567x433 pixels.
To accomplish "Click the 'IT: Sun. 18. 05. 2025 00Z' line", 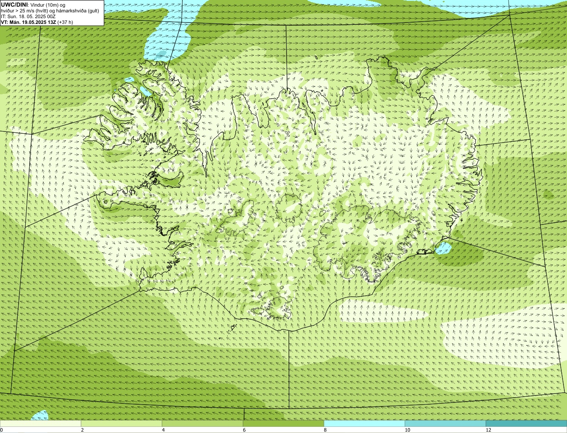I will click(x=28, y=16).
